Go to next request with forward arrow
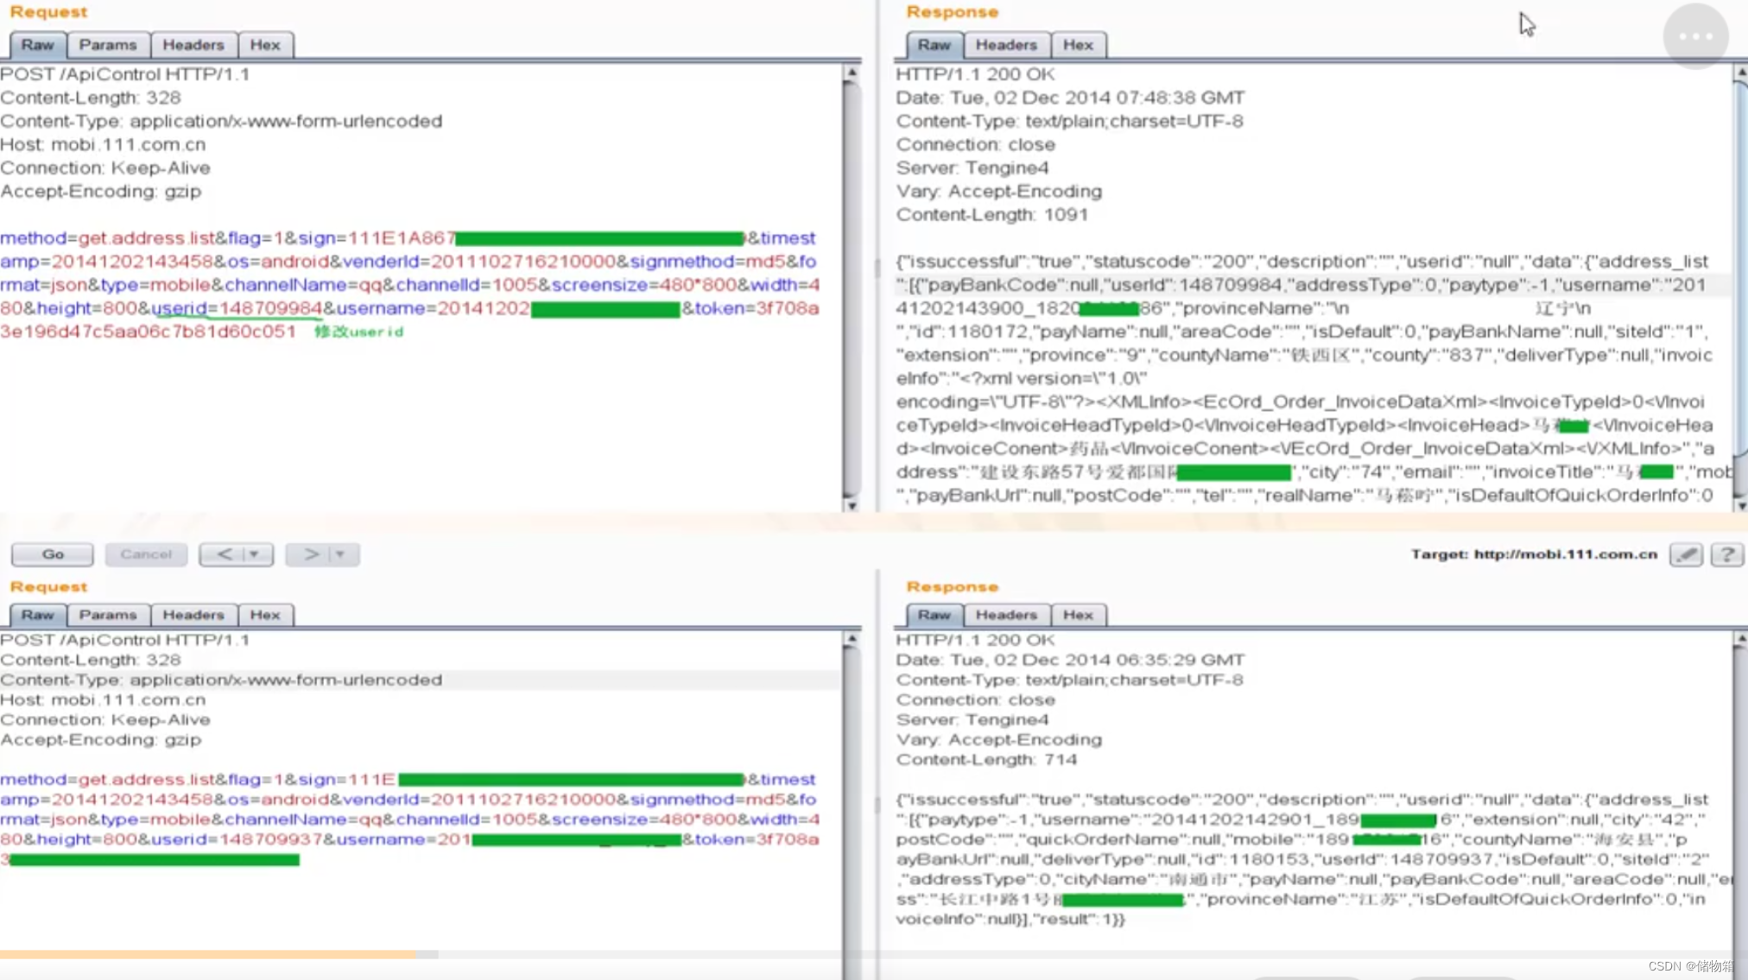The image size is (1748, 980). [x=311, y=554]
